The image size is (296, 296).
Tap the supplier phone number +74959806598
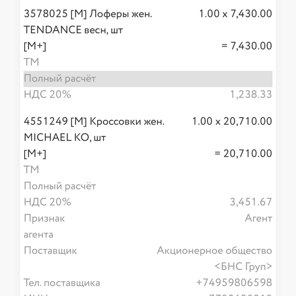(234, 283)
